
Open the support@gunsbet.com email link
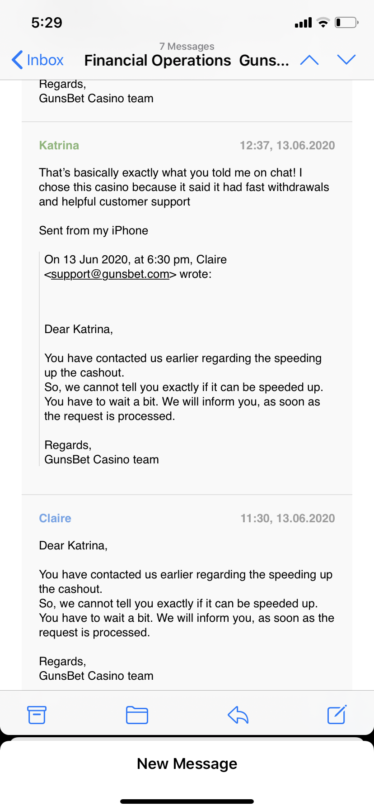(110, 274)
